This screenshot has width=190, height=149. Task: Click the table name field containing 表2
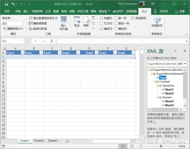(x=12, y=23)
